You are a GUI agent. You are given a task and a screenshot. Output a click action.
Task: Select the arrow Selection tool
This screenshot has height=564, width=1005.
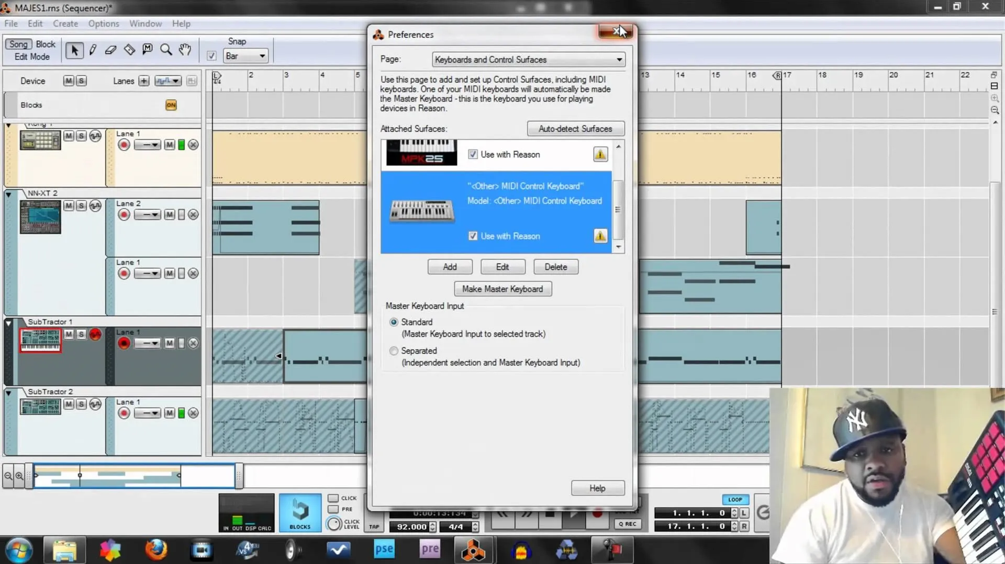(x=74, y=50)
